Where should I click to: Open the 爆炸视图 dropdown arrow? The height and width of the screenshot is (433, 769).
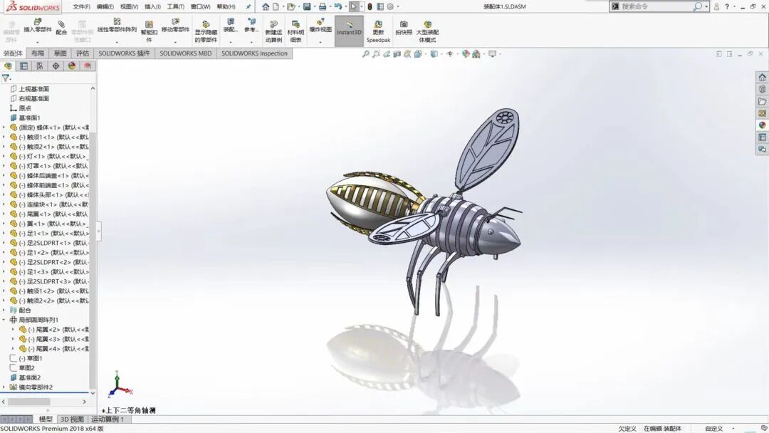click(320, 43)
